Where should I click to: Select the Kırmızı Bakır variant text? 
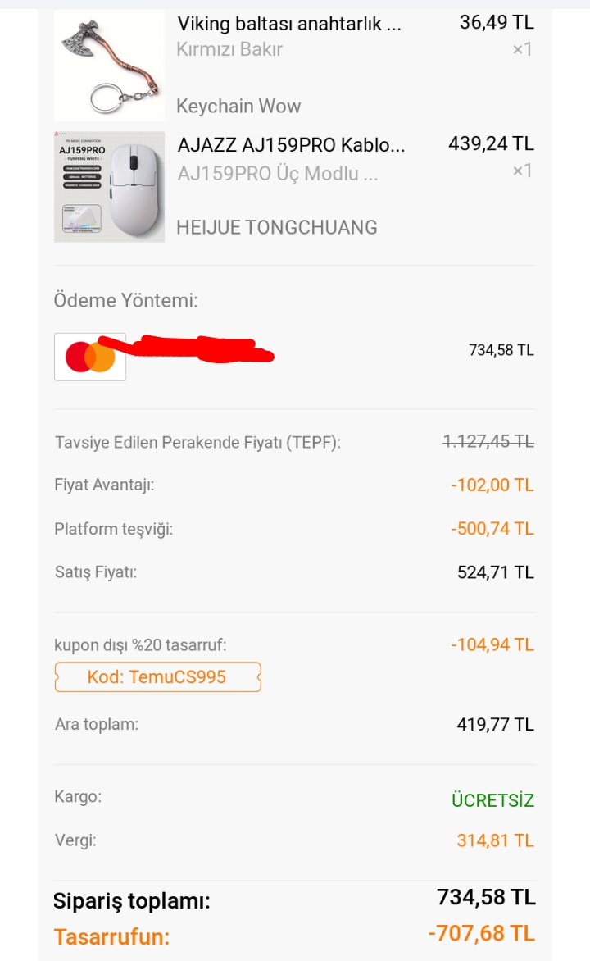pos(229,49)
